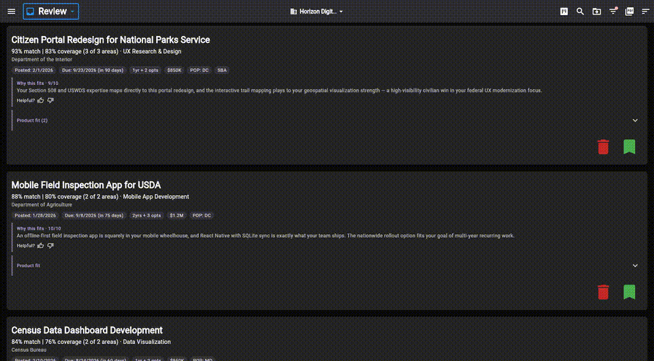Click the $1.2M chip
The width and height of the screenshot is (654, 361).
(176, 215)
